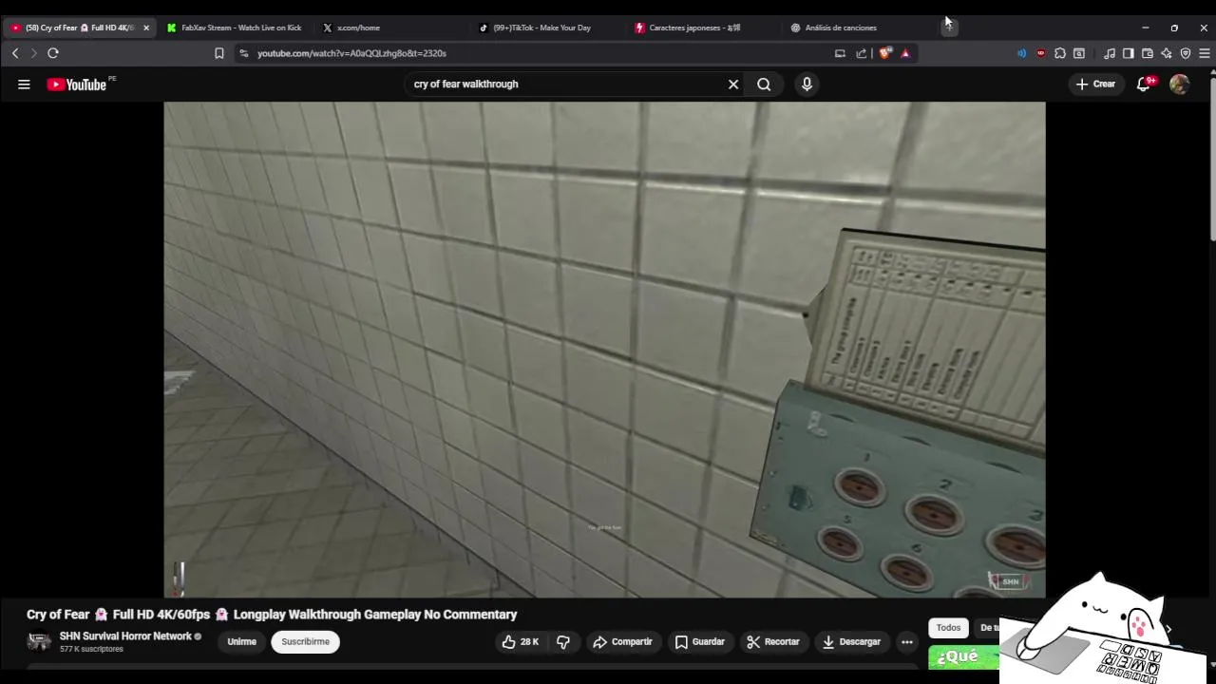Open Brave Rewards triangle icon
This screenshot has height=684, width=1216.
[905, 53]
